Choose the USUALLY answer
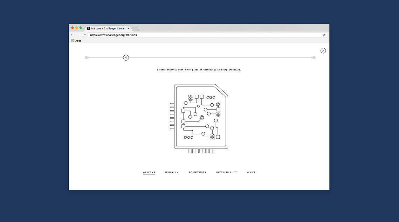The width and height of the screenshot is (399, 222). point(172,172)
